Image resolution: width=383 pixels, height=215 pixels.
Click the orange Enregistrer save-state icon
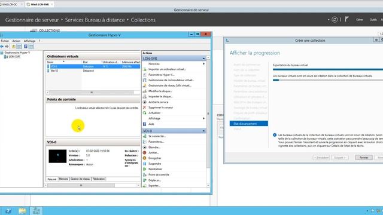tap(145, 158)
